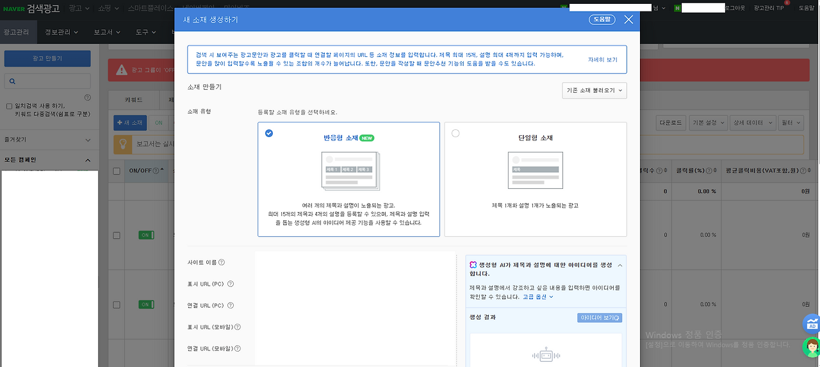
Task: Click the help icon beside 표시 URL (모바일)
Action: (x=238, y=327)
